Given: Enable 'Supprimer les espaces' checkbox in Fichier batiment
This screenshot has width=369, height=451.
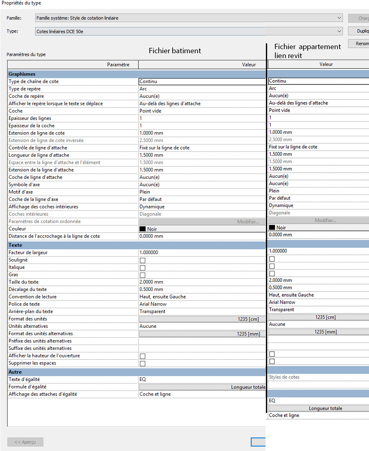Looking at the screenshot, I should [143, 363].
